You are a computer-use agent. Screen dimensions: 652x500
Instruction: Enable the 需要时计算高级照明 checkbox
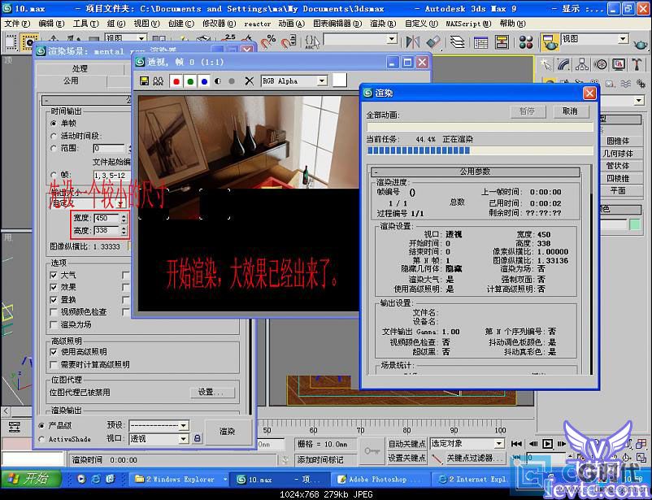53,365
